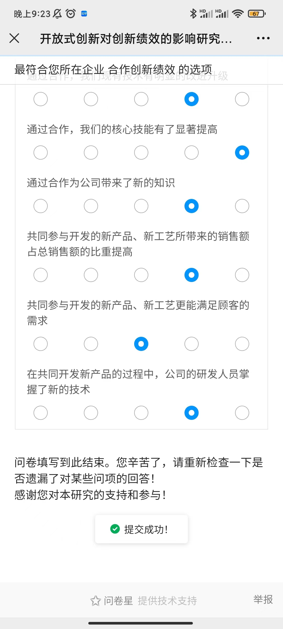This screenshot has width=283, height=629.
Task: Tap the page title 开放式创新对创新绩效的影响研究
Action: click(x=136, y=39)
